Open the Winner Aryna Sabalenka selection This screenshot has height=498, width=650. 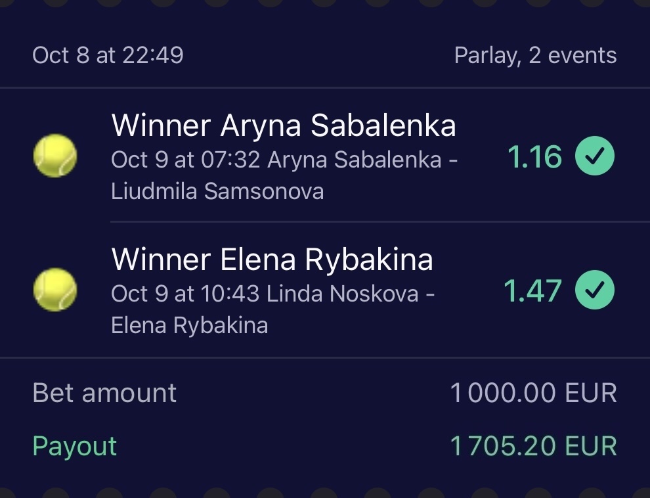[284, 125]
